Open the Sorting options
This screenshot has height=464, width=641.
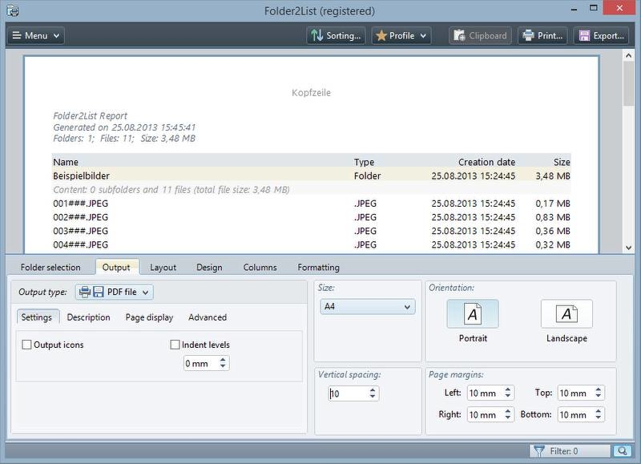(x=337, y=35)
